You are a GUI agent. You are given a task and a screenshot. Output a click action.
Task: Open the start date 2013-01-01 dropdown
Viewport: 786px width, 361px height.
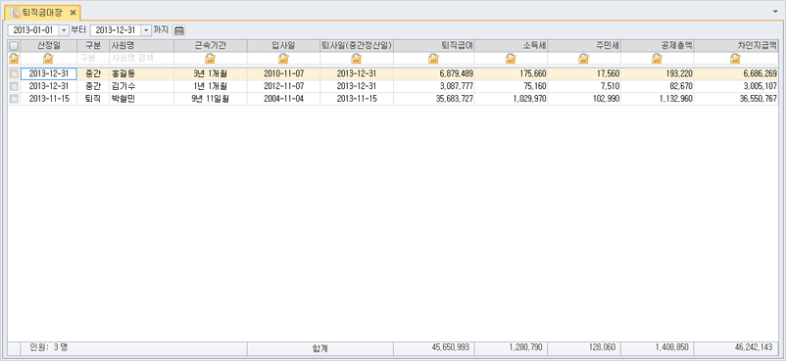point(64,30)
